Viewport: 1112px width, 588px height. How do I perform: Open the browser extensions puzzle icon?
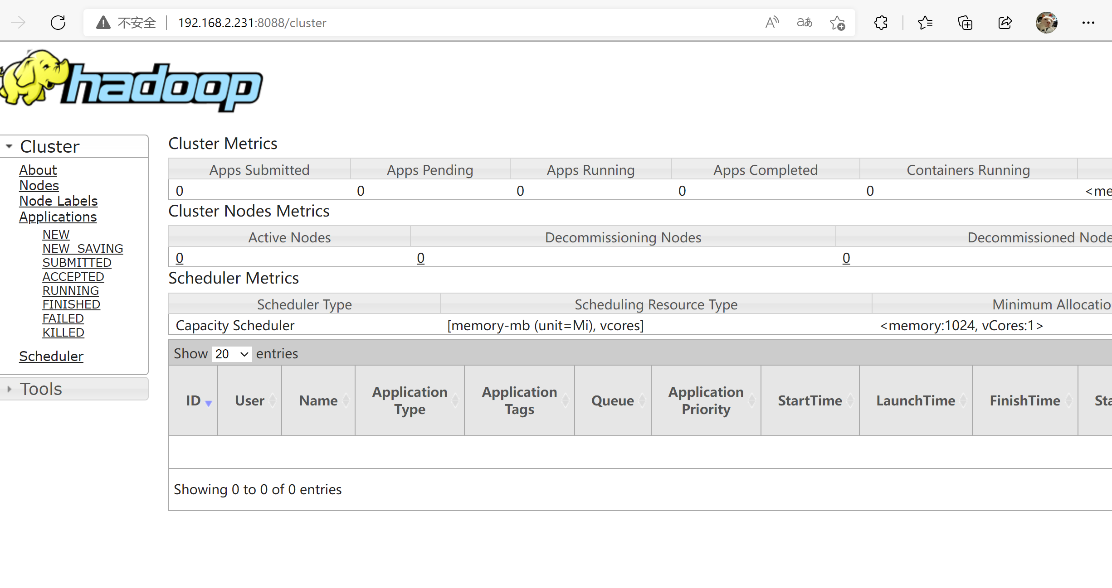click(881, 23)
